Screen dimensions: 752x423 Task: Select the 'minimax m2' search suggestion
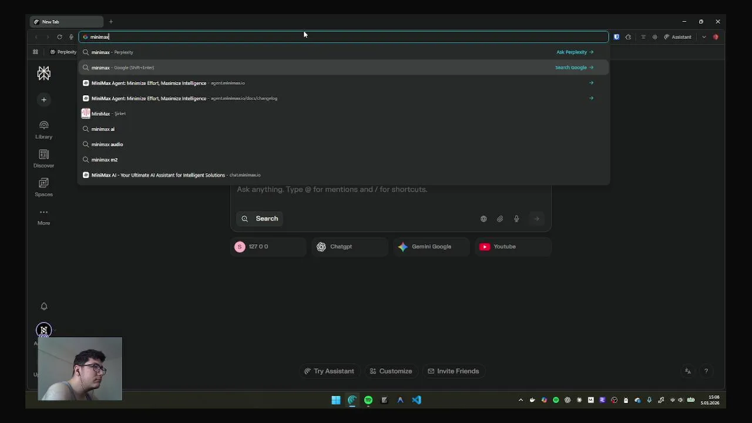344,159
